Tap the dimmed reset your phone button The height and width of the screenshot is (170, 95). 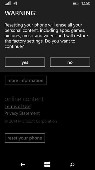click(25, 138)
